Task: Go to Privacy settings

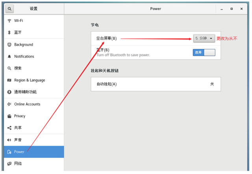Action: pos(34,116)
